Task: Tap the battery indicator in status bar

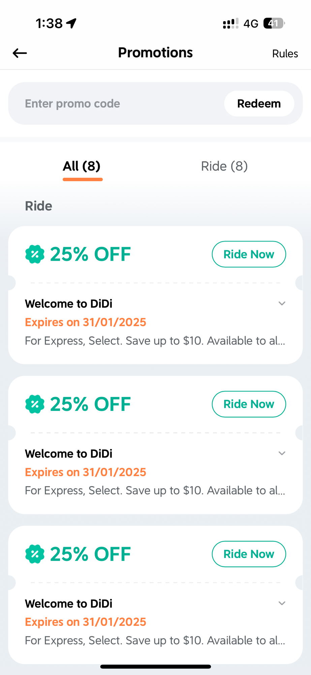Action: pos(274,23)
